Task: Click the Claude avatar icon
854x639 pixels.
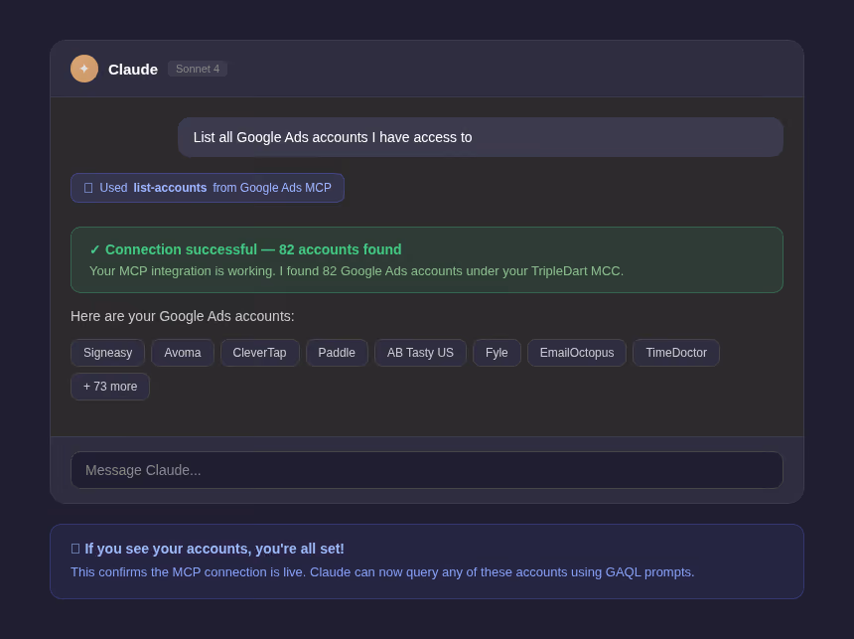Action: (x=84, y=69)
